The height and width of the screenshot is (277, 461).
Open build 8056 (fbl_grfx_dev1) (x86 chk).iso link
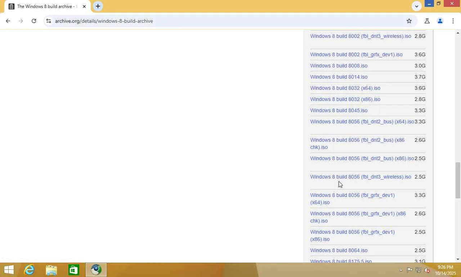pos(358,217)
